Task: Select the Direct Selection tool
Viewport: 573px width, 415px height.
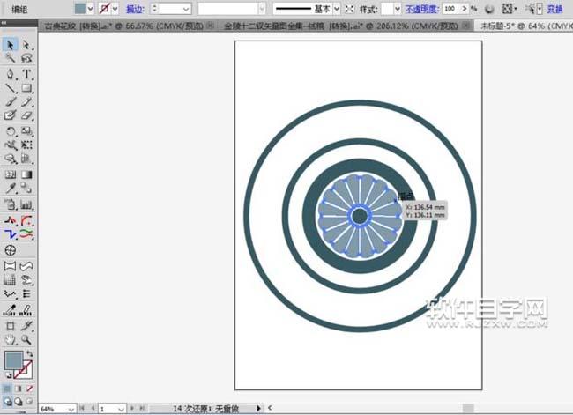Action: coord(27,44)
